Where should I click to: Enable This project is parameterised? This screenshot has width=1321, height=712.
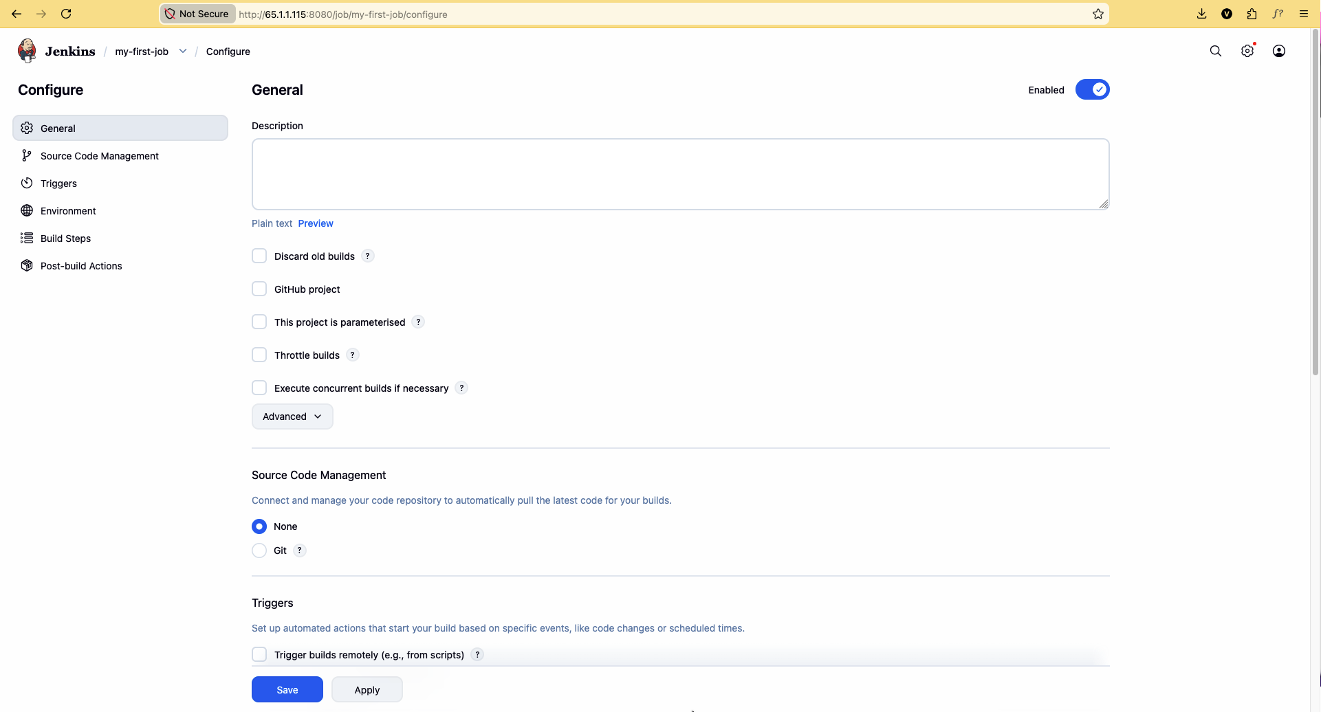tap(259, 322)
